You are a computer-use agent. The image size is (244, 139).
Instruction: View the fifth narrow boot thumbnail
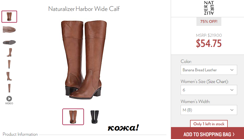9,64
